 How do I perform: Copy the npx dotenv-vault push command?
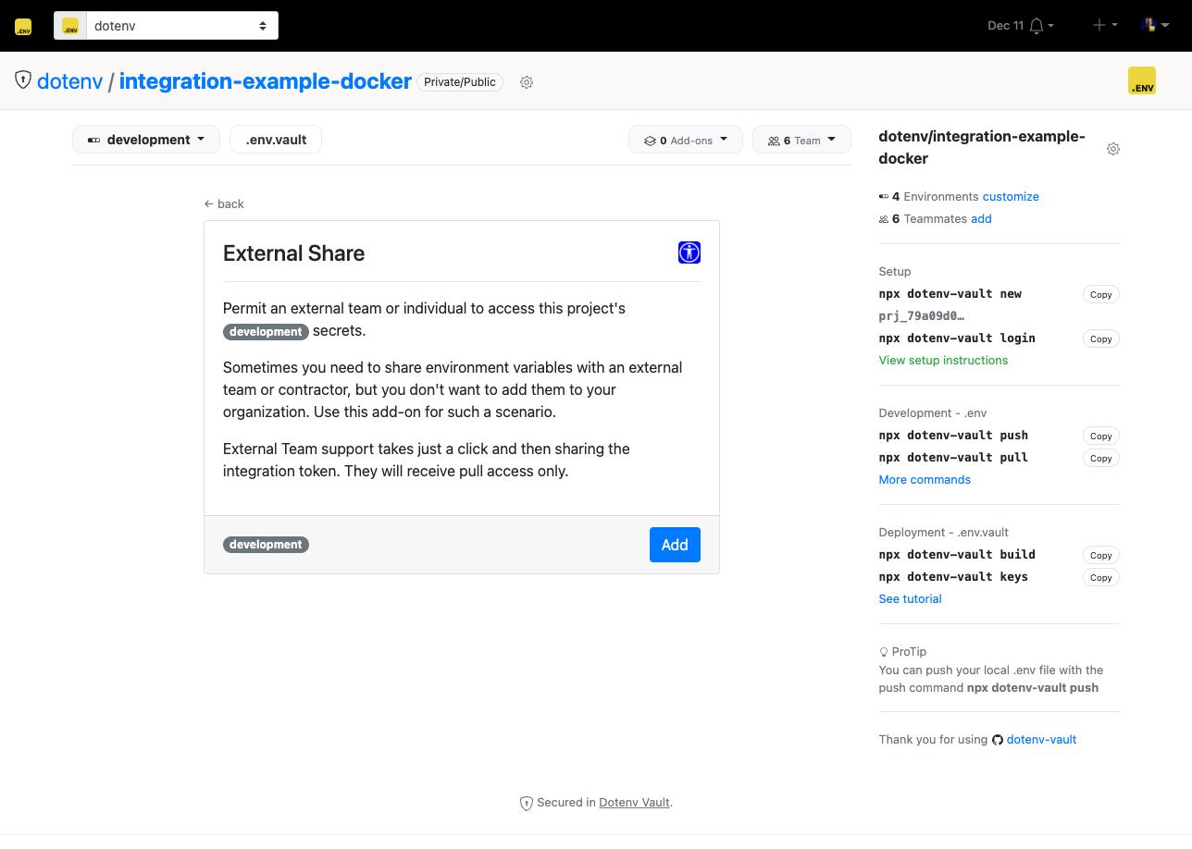point(1101,436)
